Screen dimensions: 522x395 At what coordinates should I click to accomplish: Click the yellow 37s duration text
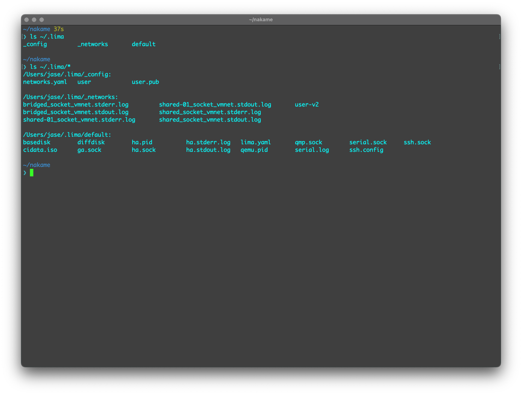(59, 29)
